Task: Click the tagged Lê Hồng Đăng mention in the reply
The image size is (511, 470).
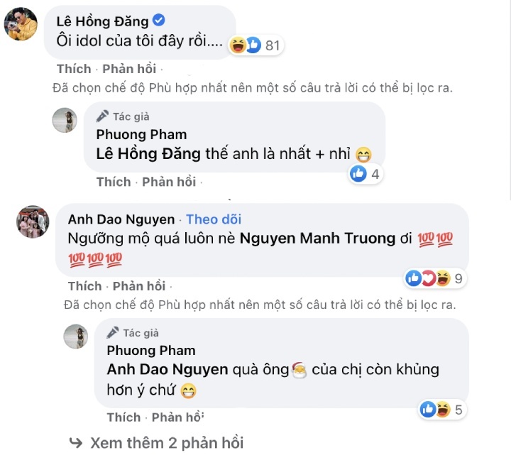Action: point(148,154)
